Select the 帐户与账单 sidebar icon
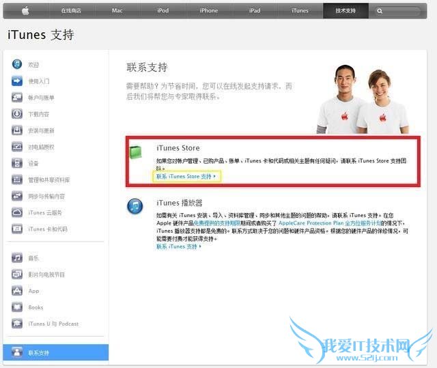 (17, 98)
